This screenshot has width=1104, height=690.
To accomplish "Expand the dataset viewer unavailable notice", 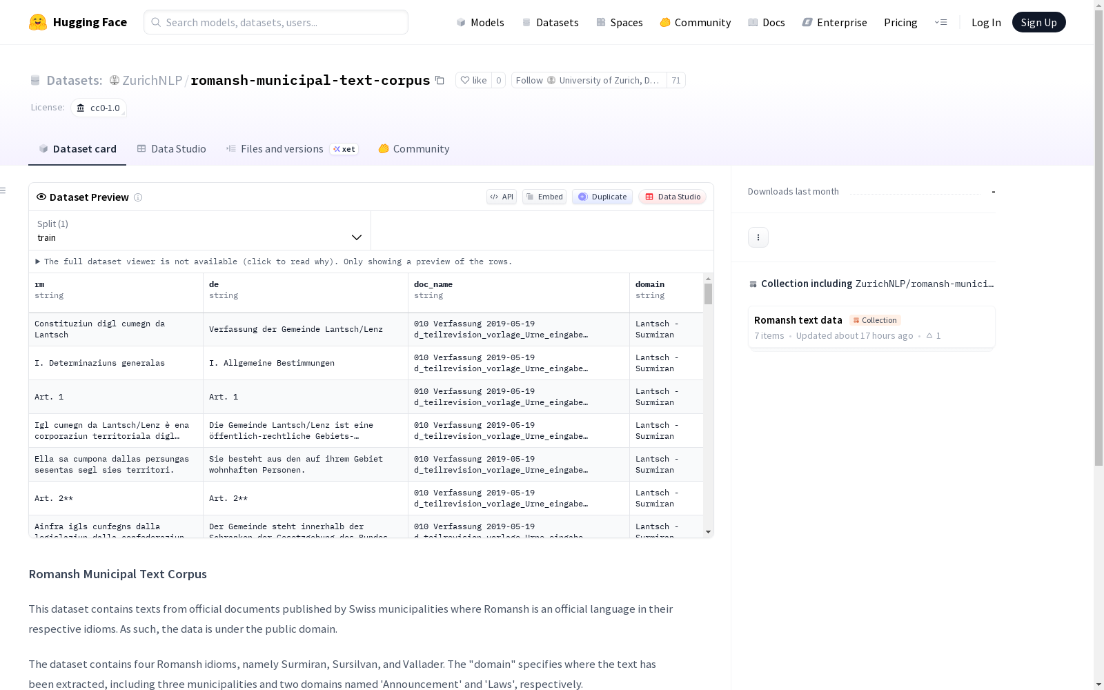I will (x=274, y=262).
